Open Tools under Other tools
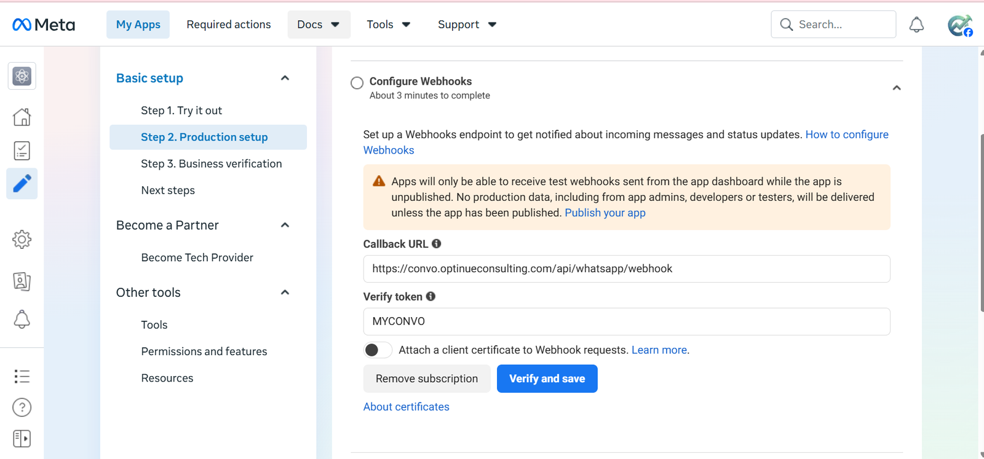 click(x=154, y=325)
